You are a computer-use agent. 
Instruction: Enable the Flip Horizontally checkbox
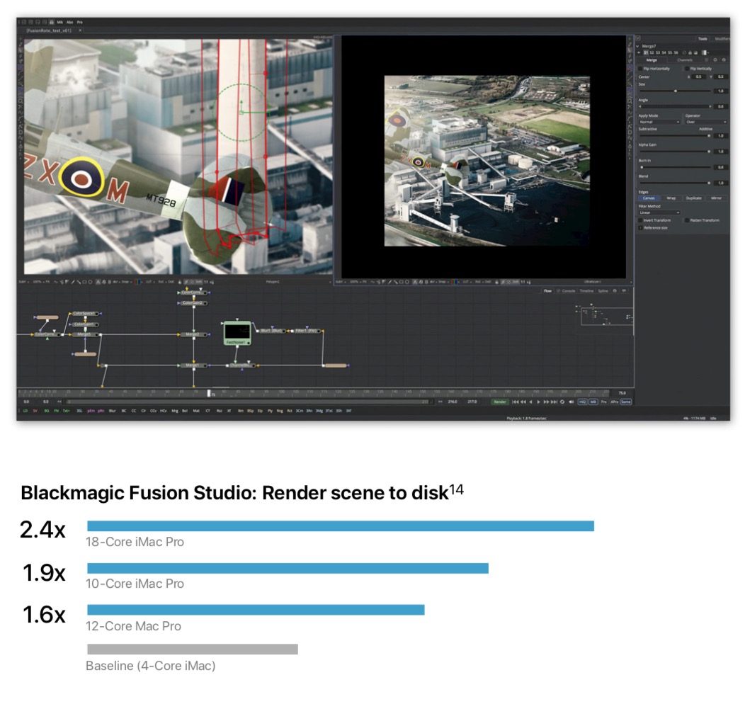click(640, 69)
